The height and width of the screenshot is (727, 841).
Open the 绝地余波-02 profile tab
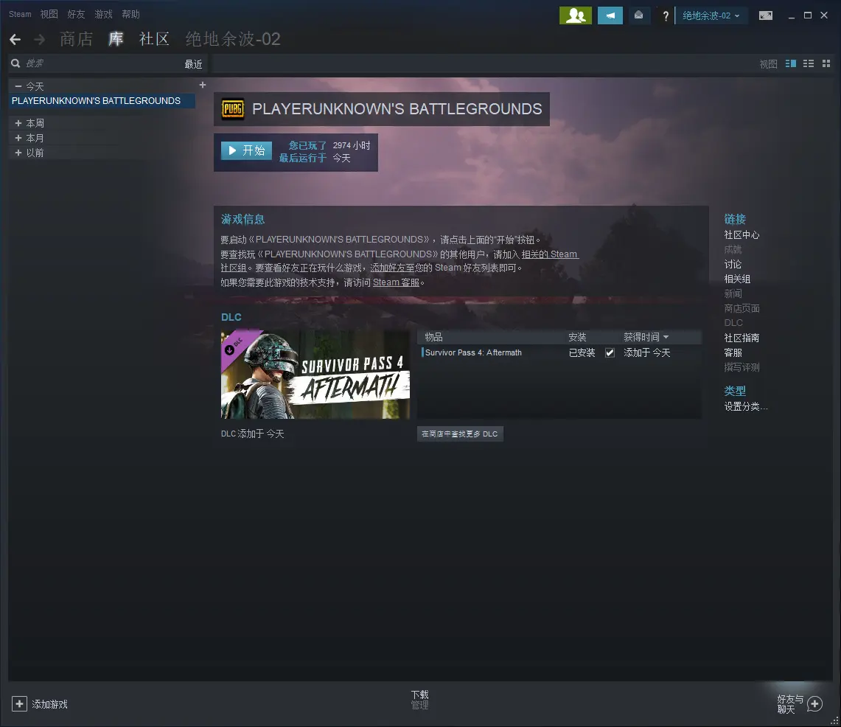pyautogui.click(x=233, y=38)
